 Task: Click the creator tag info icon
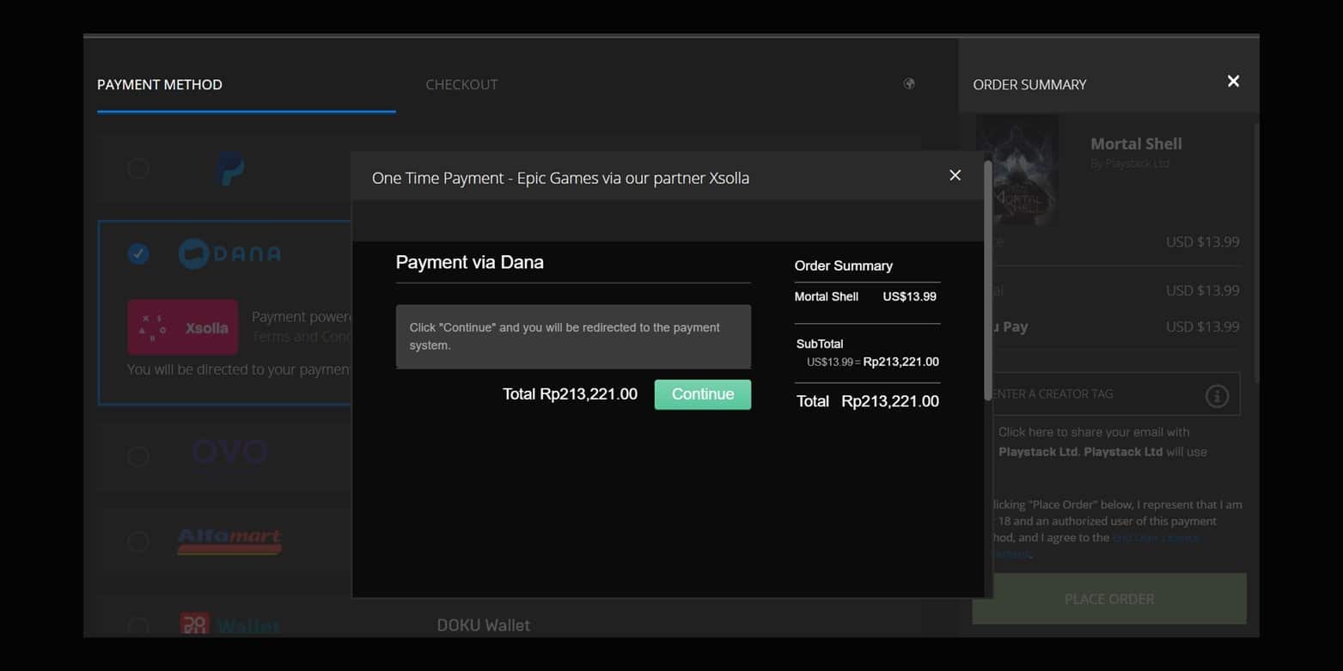[x=1217, y=396]
